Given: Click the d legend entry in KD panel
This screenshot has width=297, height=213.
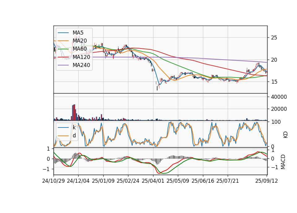Looking at the screenshot, I should point(74,135).
